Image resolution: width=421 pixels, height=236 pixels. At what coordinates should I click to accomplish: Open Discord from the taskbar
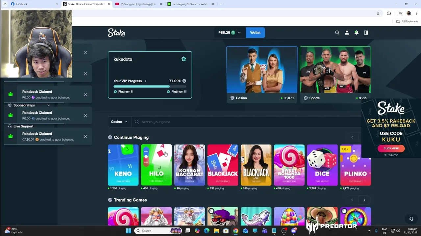[294, 231]
